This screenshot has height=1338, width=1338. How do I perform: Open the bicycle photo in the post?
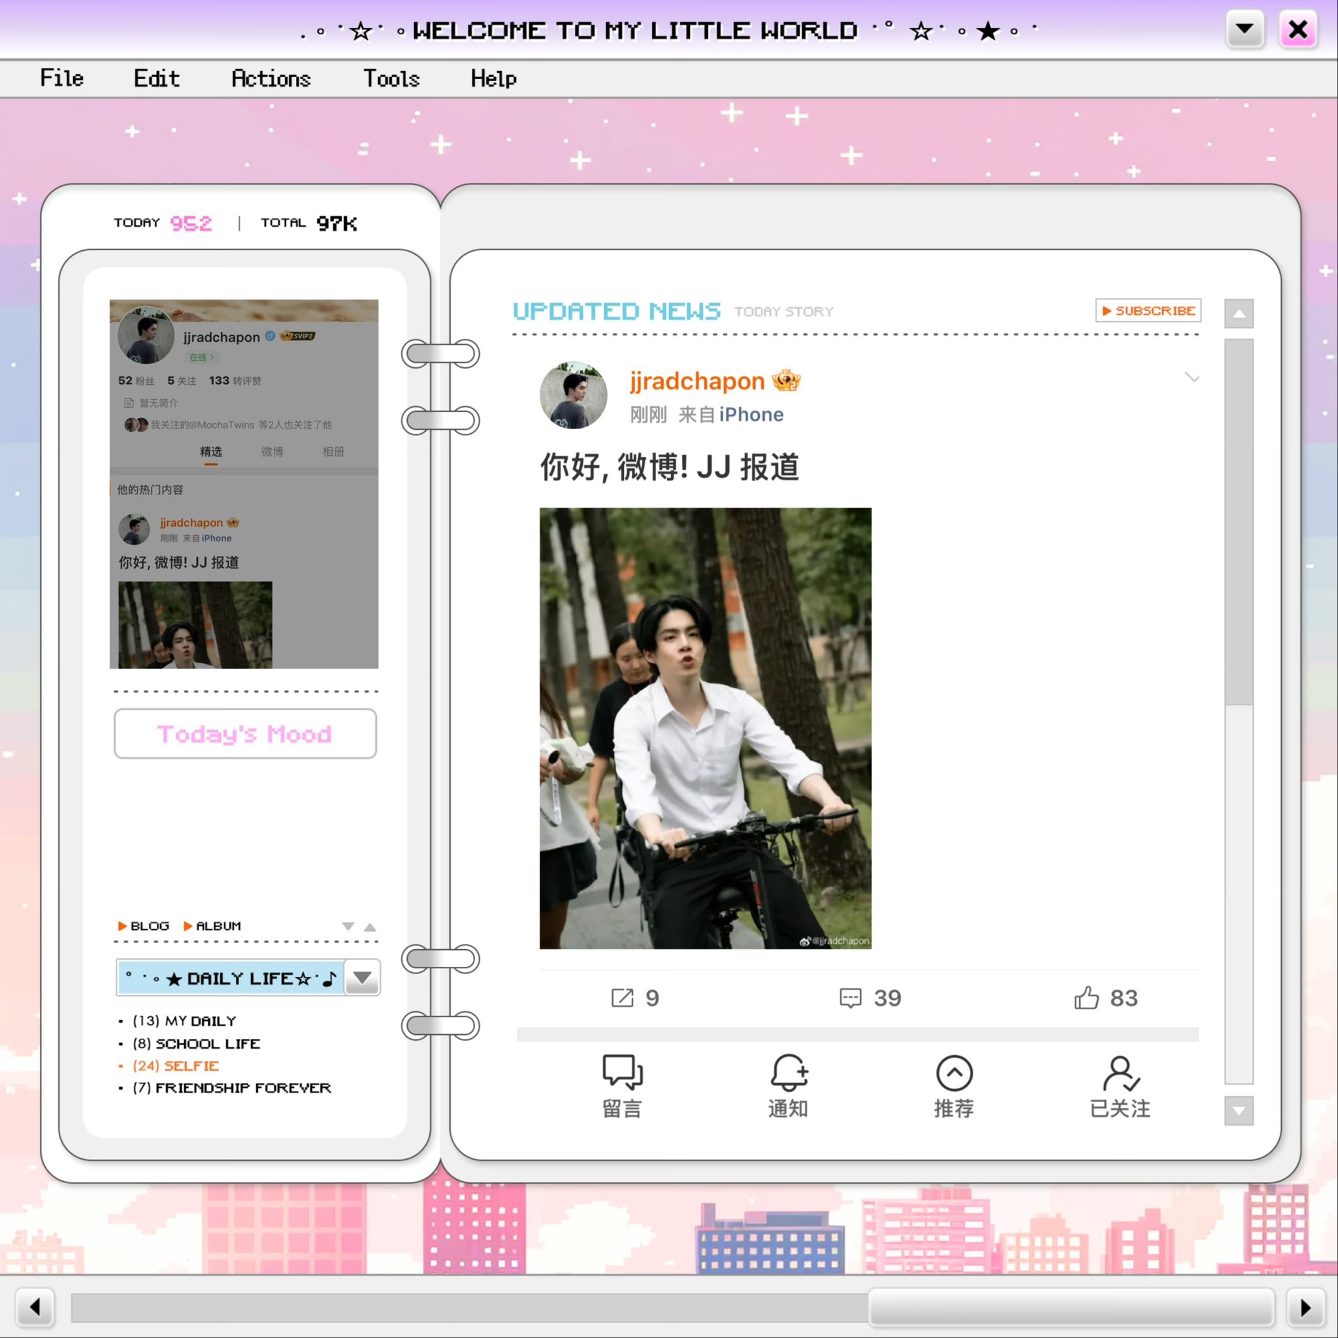[x=705, y=728]
